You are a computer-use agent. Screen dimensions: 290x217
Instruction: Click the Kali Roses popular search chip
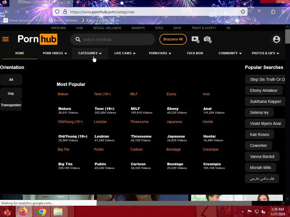pos(259,134)
